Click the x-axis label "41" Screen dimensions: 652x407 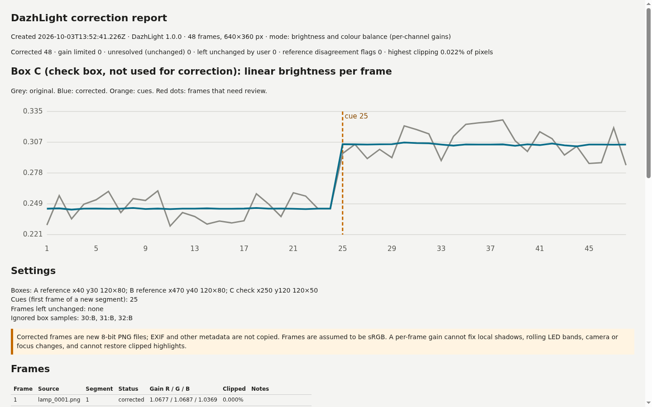point(540,249)
